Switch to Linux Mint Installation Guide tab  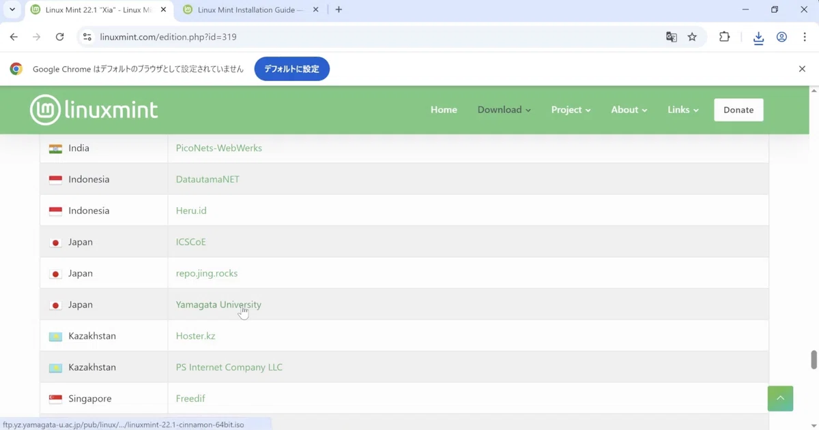[250, 10]
